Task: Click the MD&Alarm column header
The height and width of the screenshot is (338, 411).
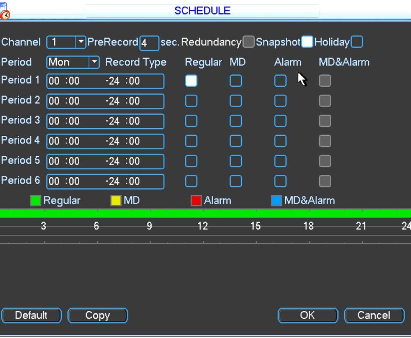Action: coord(344,62)
